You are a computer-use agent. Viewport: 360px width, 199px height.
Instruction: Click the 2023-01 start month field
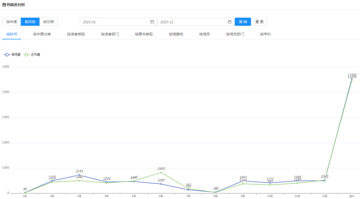pyautogui.click(x=115, y=22)
